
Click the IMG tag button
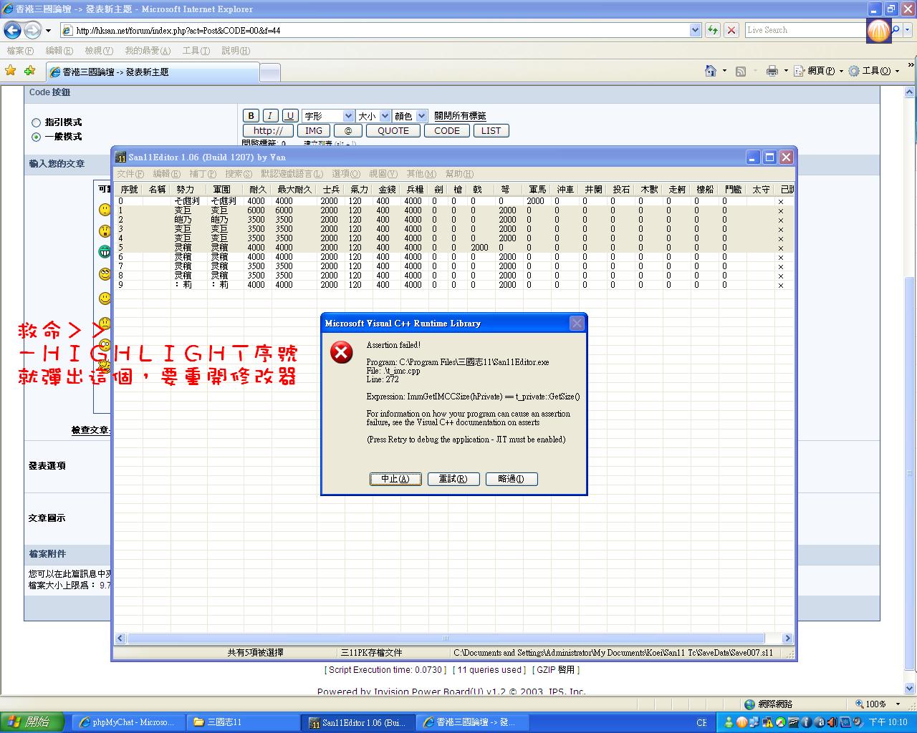314,131
